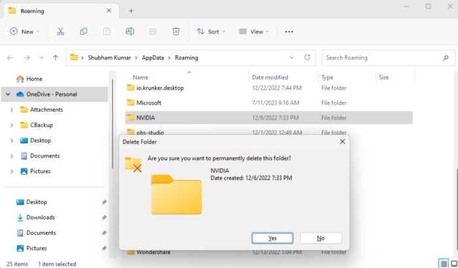Click the Rename icon in toolbar

[130, 31]
